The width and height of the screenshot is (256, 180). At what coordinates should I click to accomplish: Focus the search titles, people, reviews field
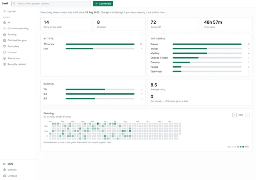[x=51, y=4]
